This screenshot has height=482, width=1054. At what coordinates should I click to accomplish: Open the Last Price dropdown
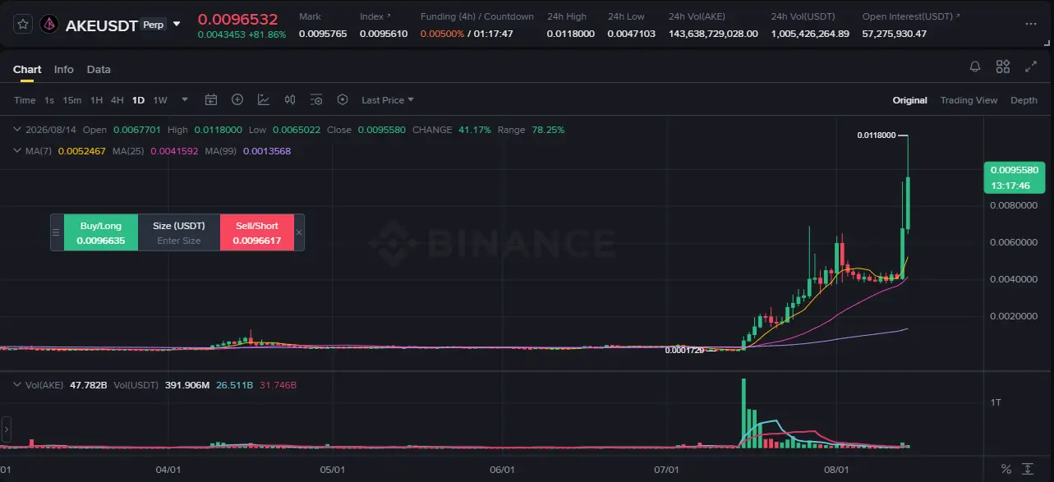click(388, 100)
